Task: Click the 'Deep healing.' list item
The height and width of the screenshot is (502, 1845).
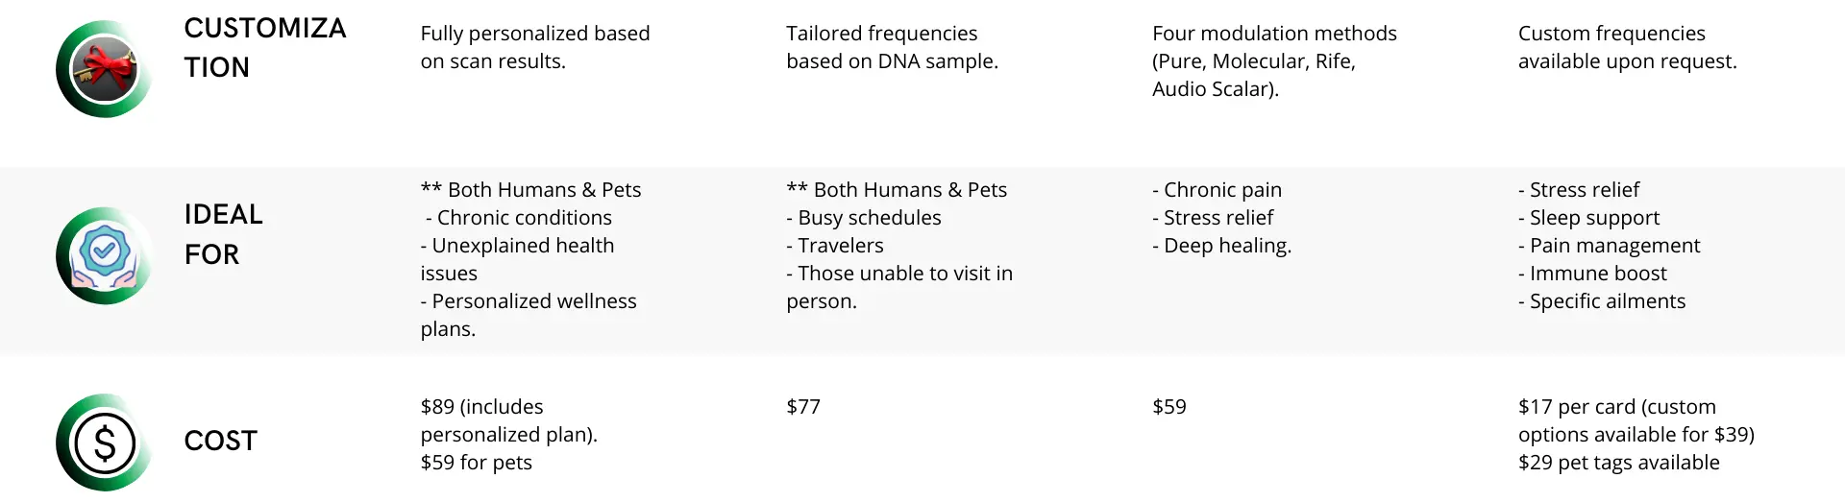Action: (x=1222, y=246)
